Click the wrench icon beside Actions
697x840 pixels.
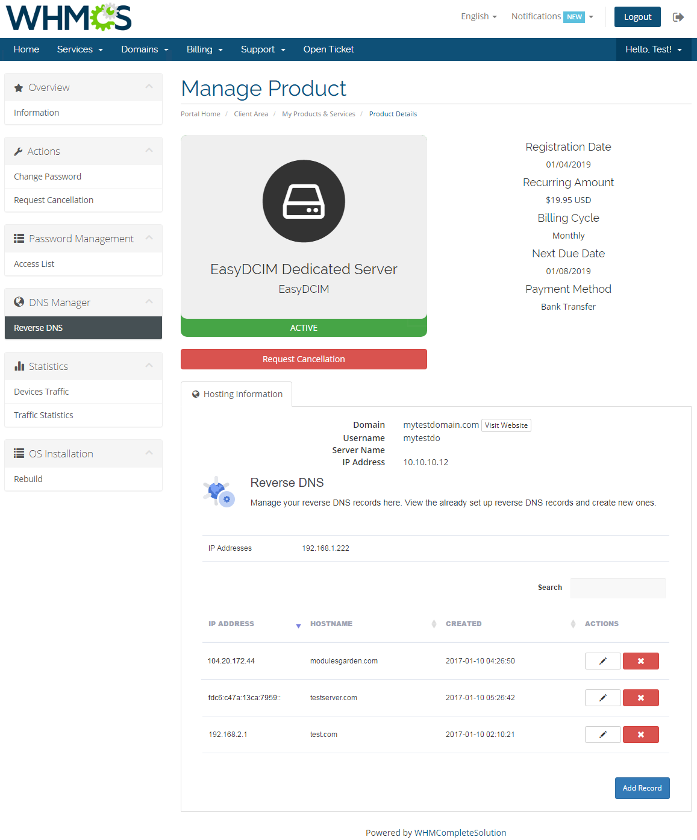(19, 151)
